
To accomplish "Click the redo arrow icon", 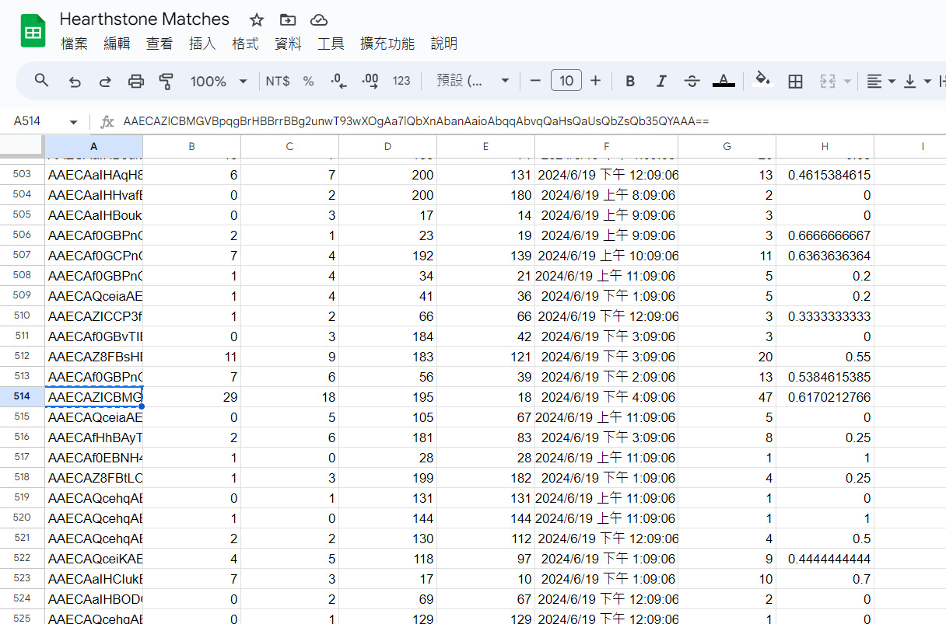I will [105, 81].
